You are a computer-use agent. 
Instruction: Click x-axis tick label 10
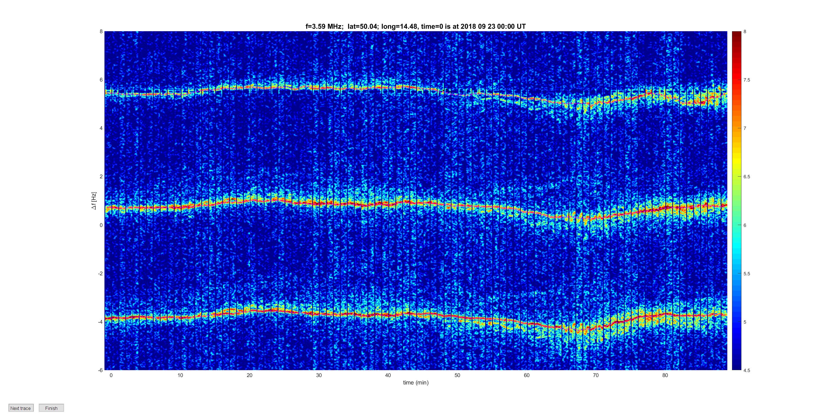180,375
